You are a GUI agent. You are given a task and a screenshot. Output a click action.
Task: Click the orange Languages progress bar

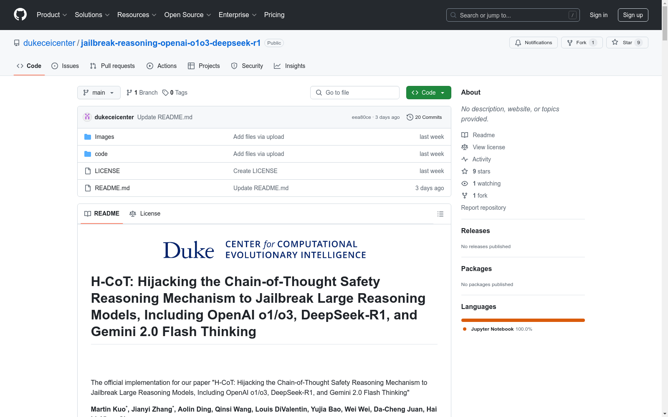pyautogui.click(x=523, y=320)
